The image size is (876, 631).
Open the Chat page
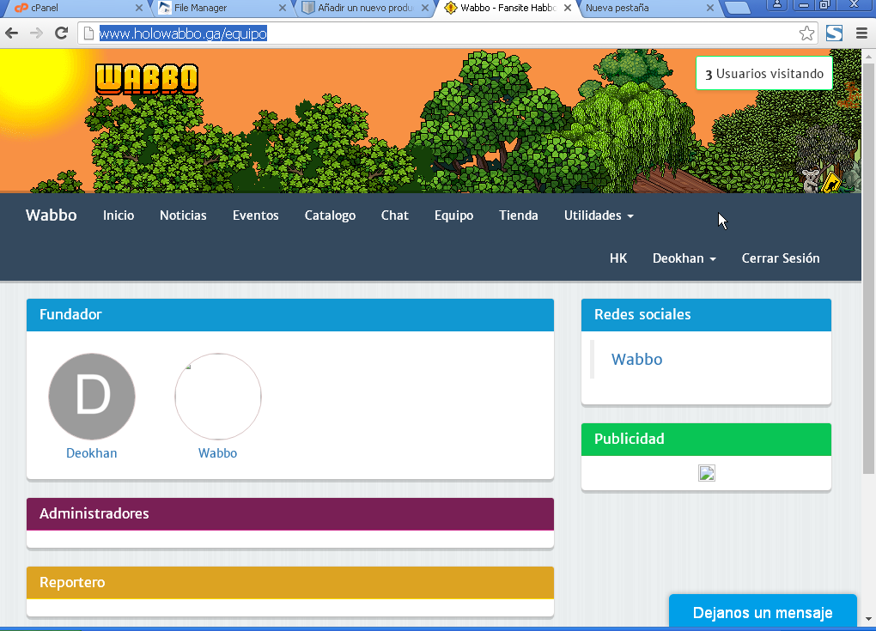click(395, 215)
